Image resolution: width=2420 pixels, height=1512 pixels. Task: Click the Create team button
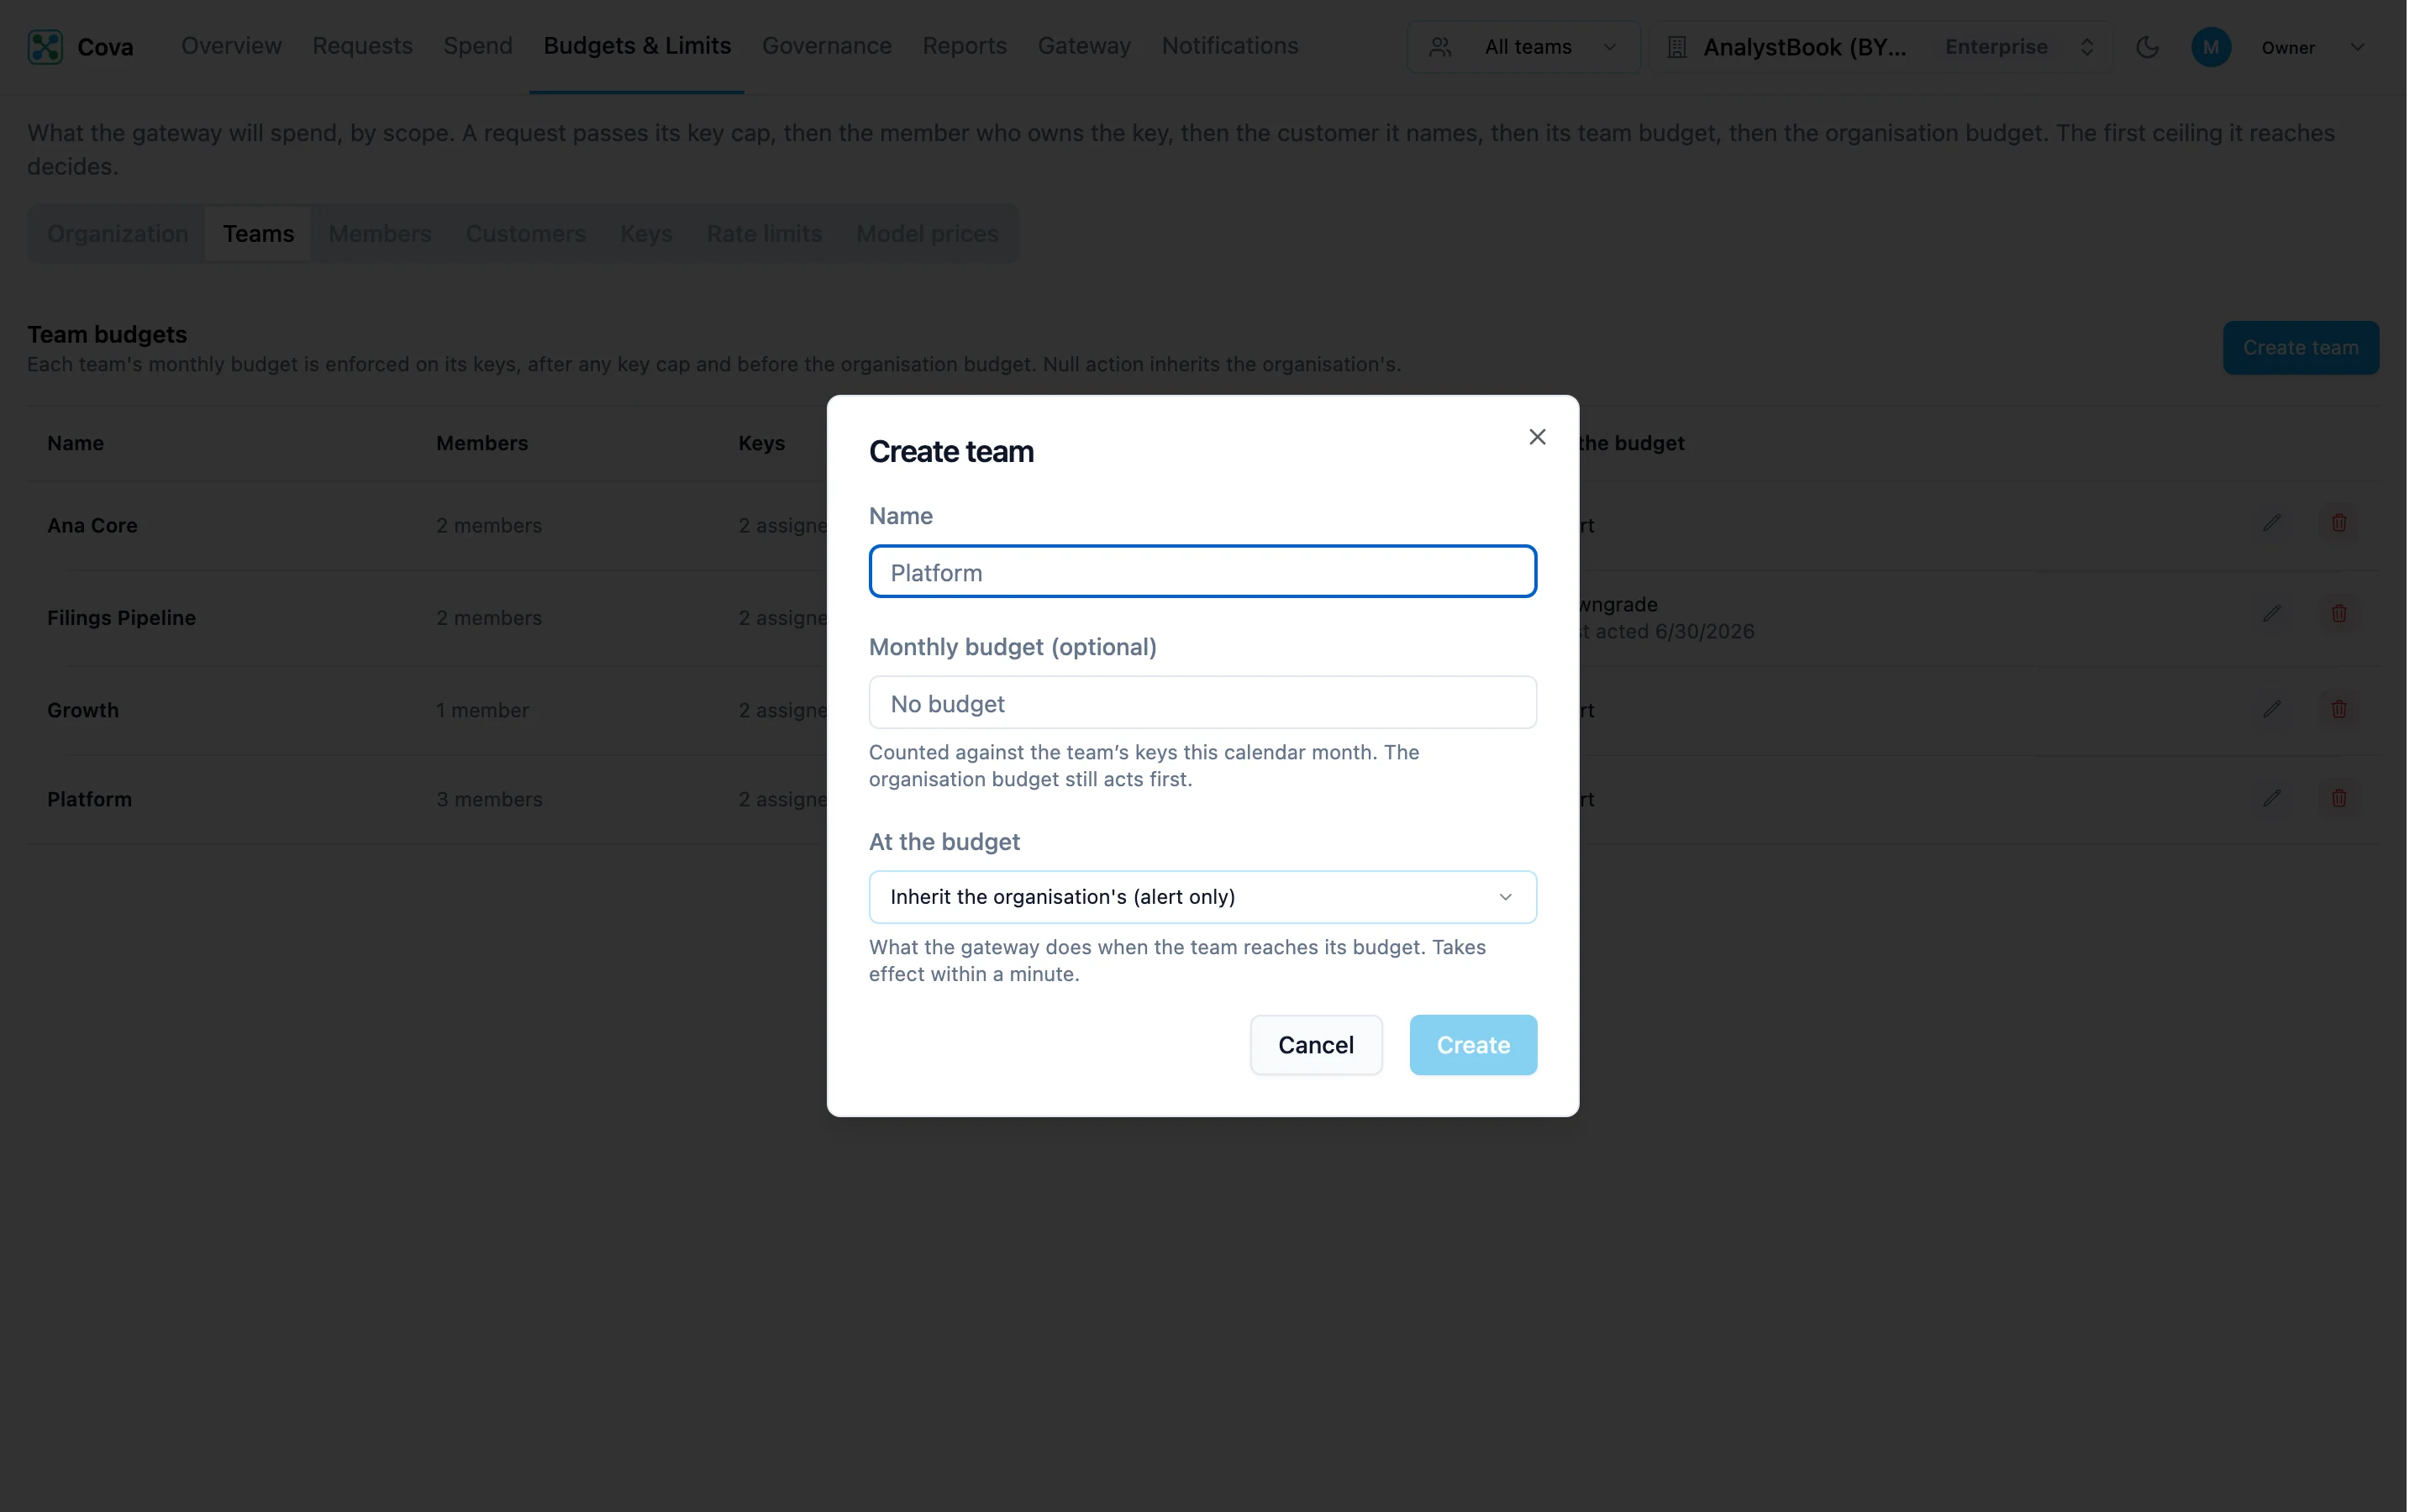tap(2300, 347)
